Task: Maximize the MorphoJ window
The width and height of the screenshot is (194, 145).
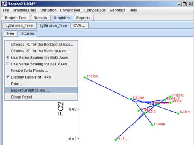Action: (185, 4)
